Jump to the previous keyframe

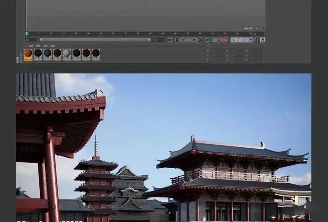click(x=178, y=40)
